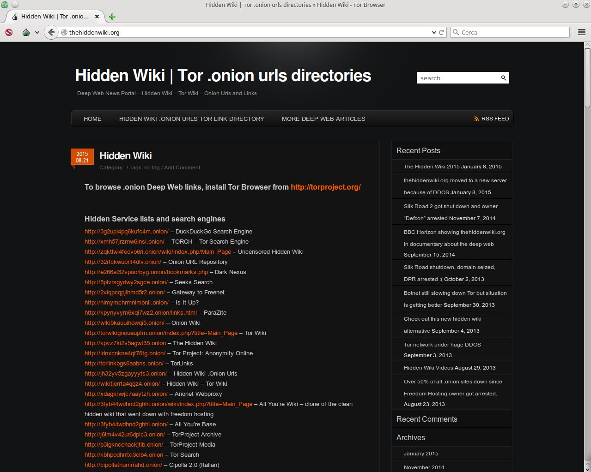Image resolution: width=591 pixels, height=472 pixels.
Task: Expand the Torbutton dropdown arrow
Action: click(37, 32)
